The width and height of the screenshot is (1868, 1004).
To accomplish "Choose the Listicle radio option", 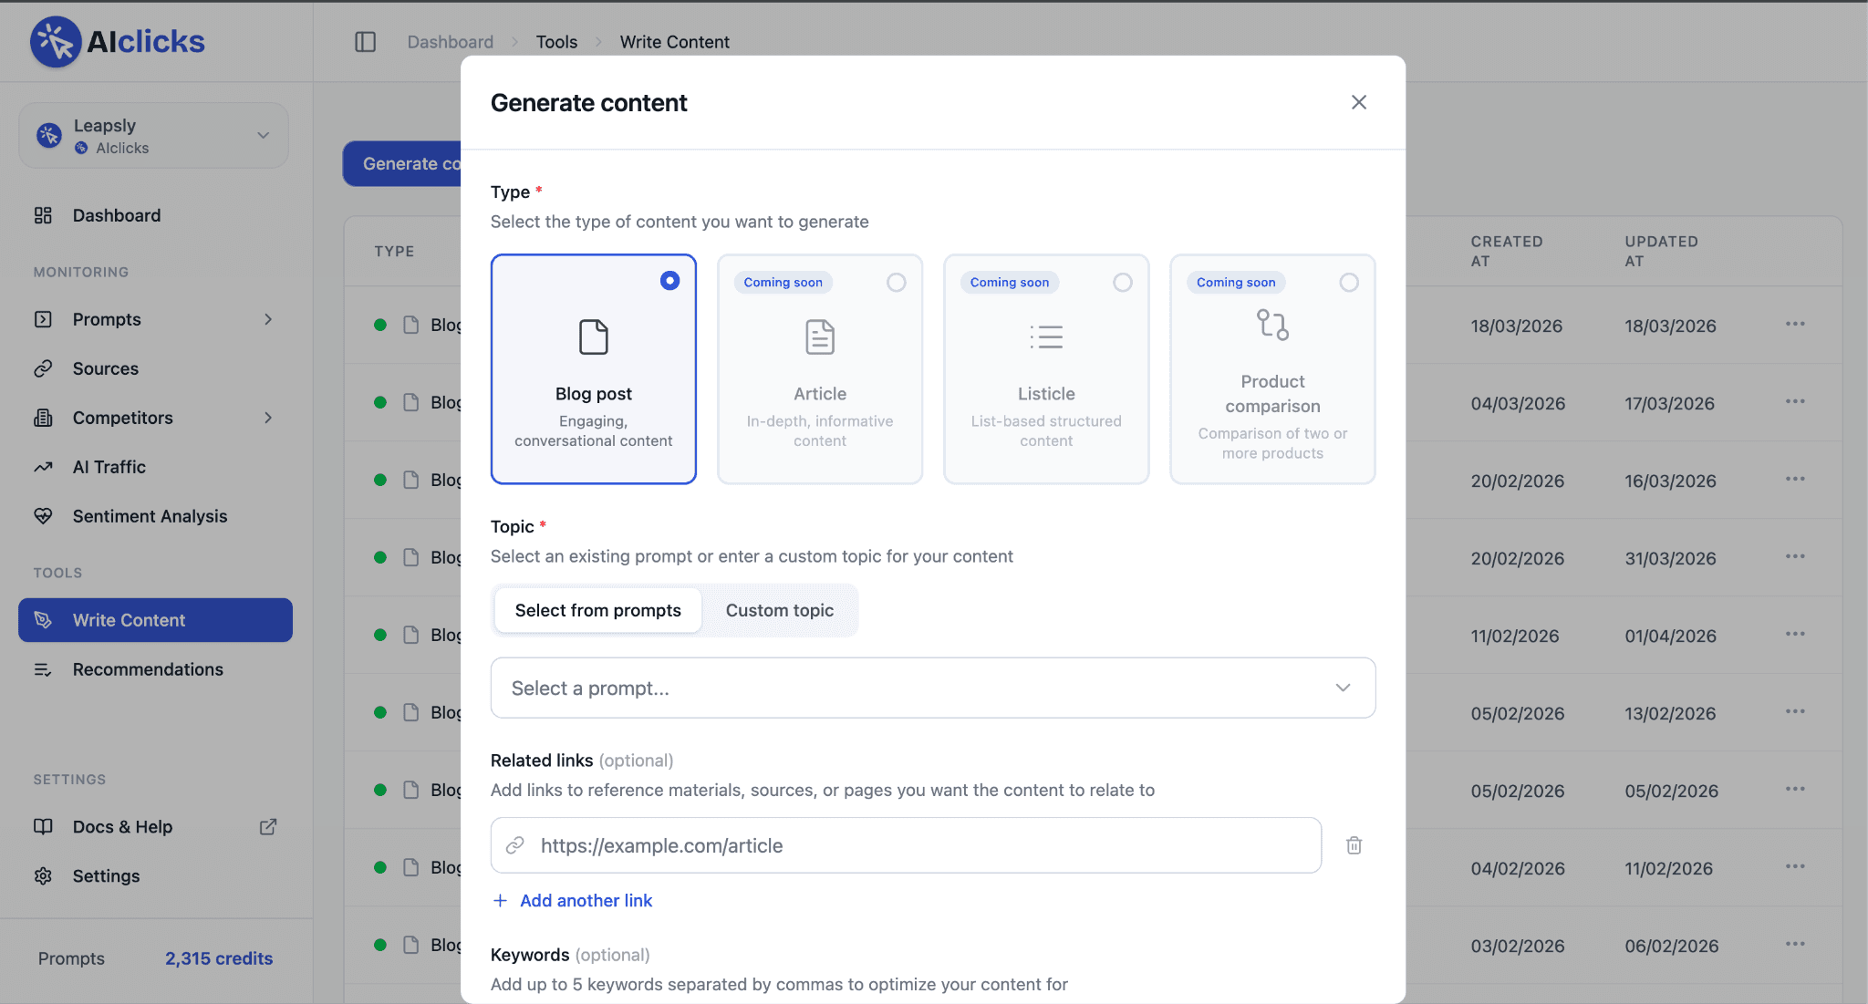I will click(1122, 283).
